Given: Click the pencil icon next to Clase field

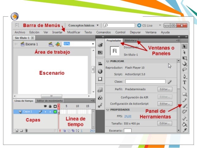Looking at the screenshot, I should 170,82.
